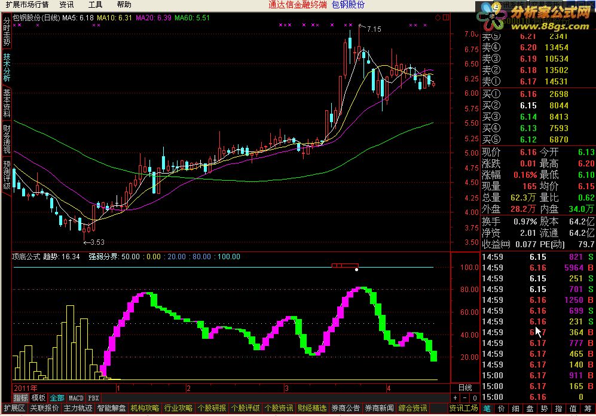
Task: Switch to 分时走势 side tab
Action: [x=7, y=32]
